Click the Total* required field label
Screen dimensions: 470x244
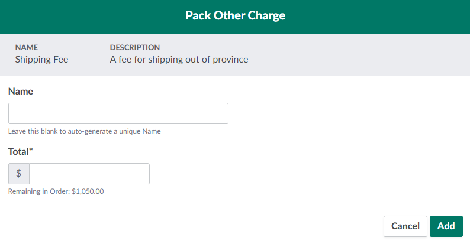coord(19,152)
